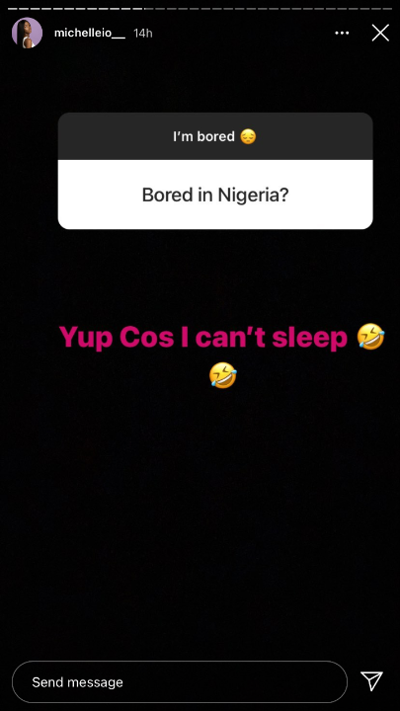Click the last unfilled story progress segment
The height and width of the screenshot is (711, 400).
click(x=388, y=9)
